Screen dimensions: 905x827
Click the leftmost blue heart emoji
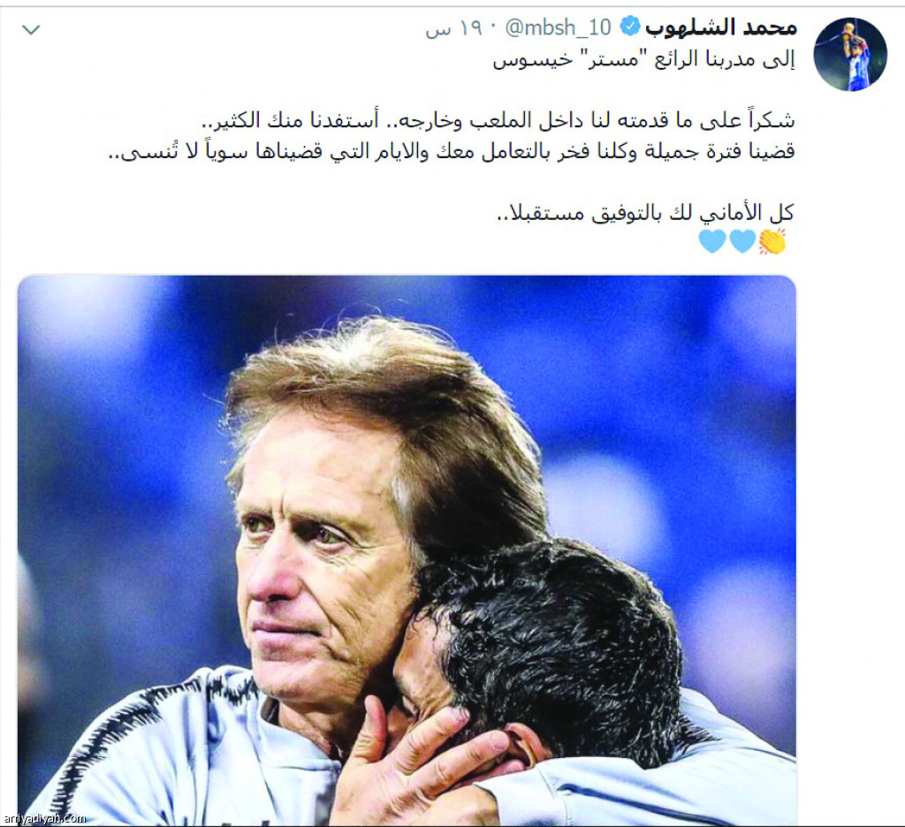[x=712, y=241]
